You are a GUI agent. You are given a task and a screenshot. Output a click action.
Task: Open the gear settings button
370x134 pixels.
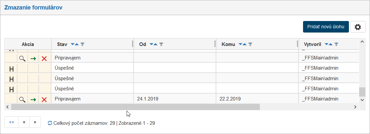click(358, 27)
